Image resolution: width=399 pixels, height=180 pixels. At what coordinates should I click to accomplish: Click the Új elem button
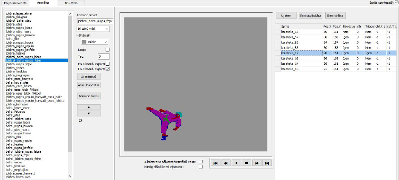[286, 15]
